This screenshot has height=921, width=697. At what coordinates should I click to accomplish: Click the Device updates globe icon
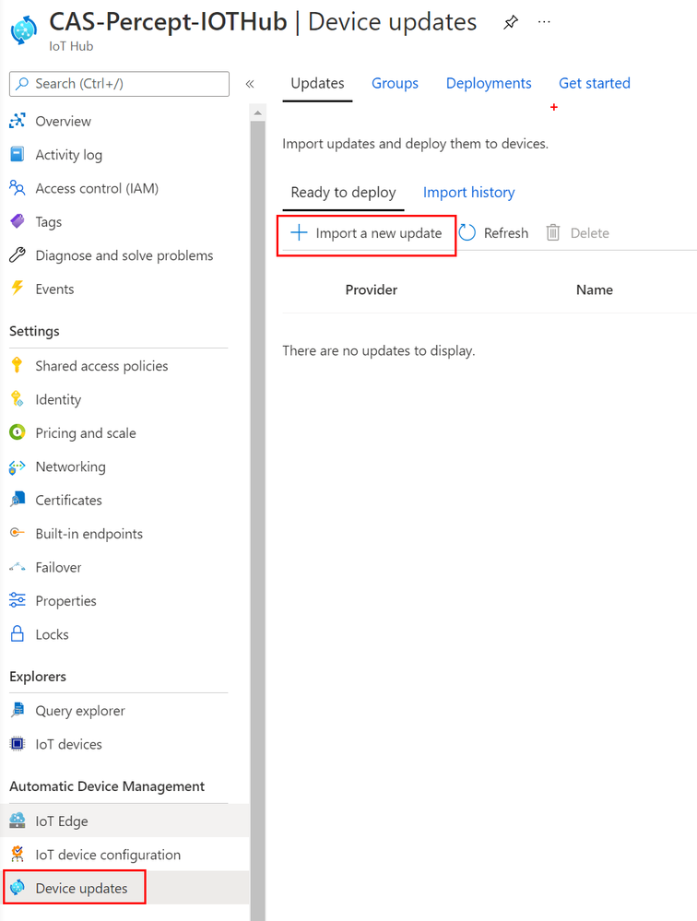tap(18, 888)
